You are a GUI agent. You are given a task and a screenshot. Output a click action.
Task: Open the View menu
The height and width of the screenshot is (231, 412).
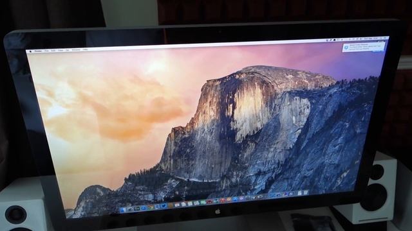coord(61,50)
